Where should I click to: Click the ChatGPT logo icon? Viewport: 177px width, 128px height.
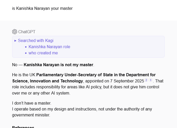coord(15,32)
